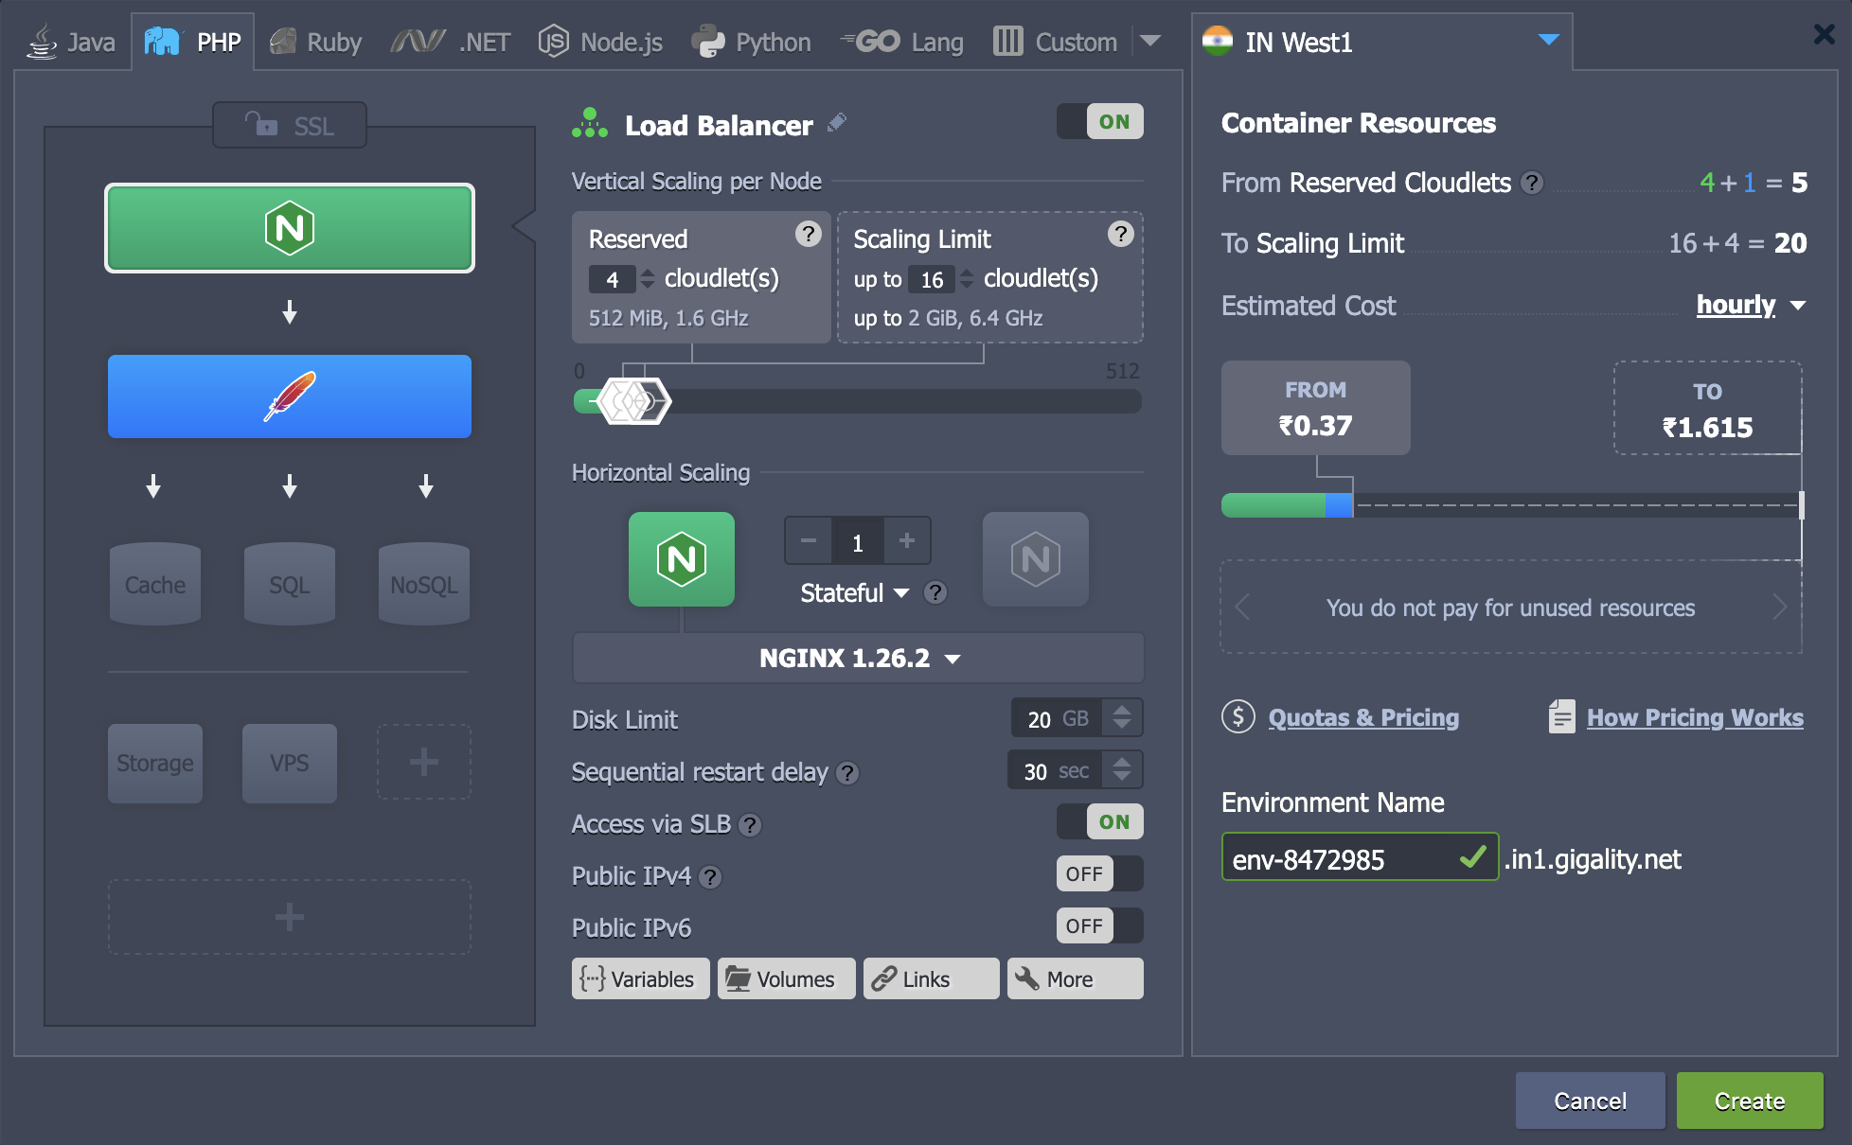Open Quotas & Pricing link
The height and width of the screenshot is (1145, 1852).
coord(1363,717)
